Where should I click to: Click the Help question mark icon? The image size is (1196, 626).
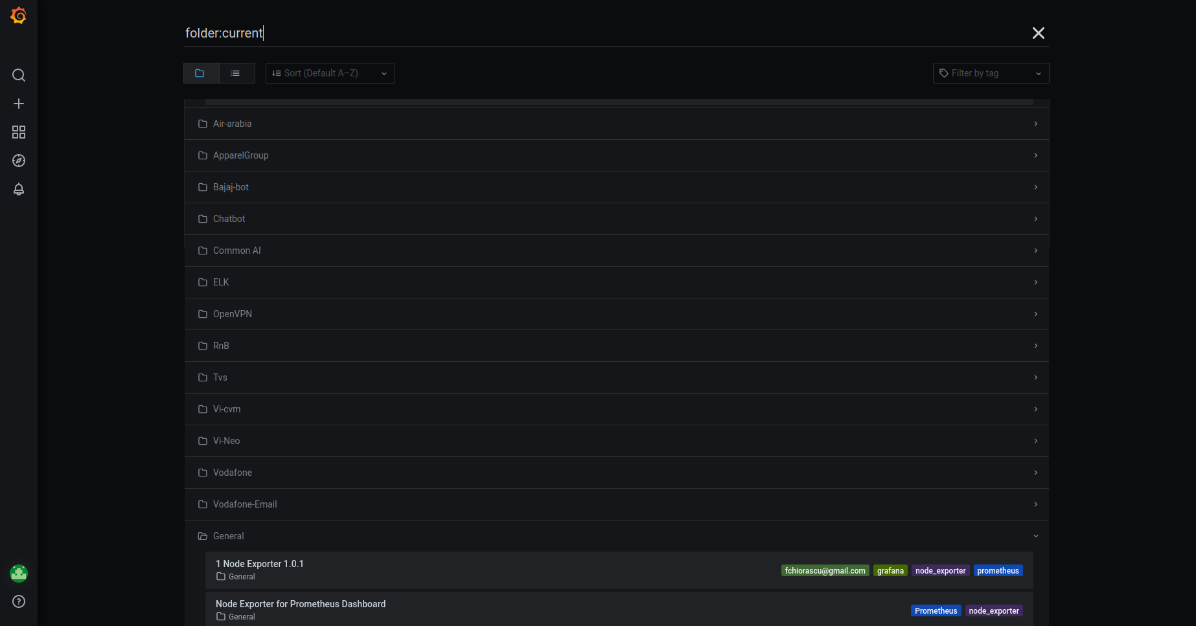[x=18, y=601]
